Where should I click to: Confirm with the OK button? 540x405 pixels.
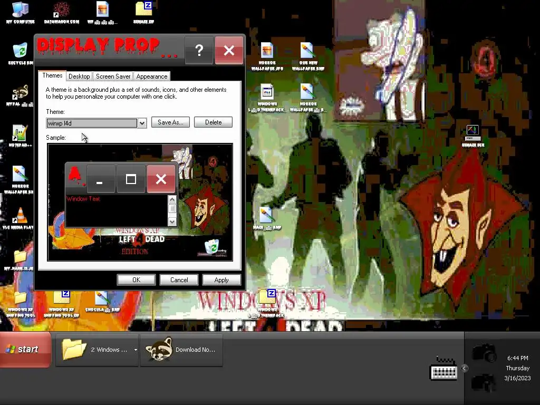tap(137, 279)
